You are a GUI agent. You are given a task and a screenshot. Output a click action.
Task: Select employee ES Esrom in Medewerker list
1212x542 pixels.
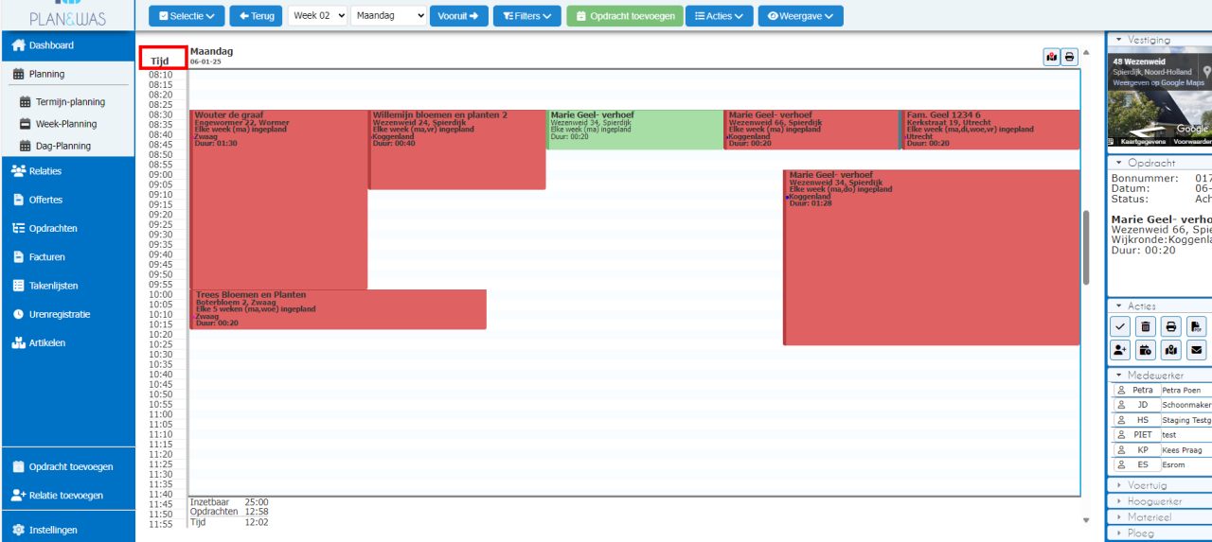pyautogui.click(x=1160, y=465)
